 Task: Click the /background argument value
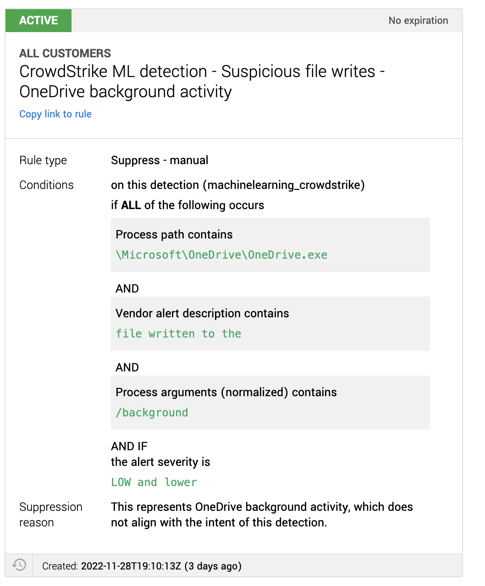[152, 413]
